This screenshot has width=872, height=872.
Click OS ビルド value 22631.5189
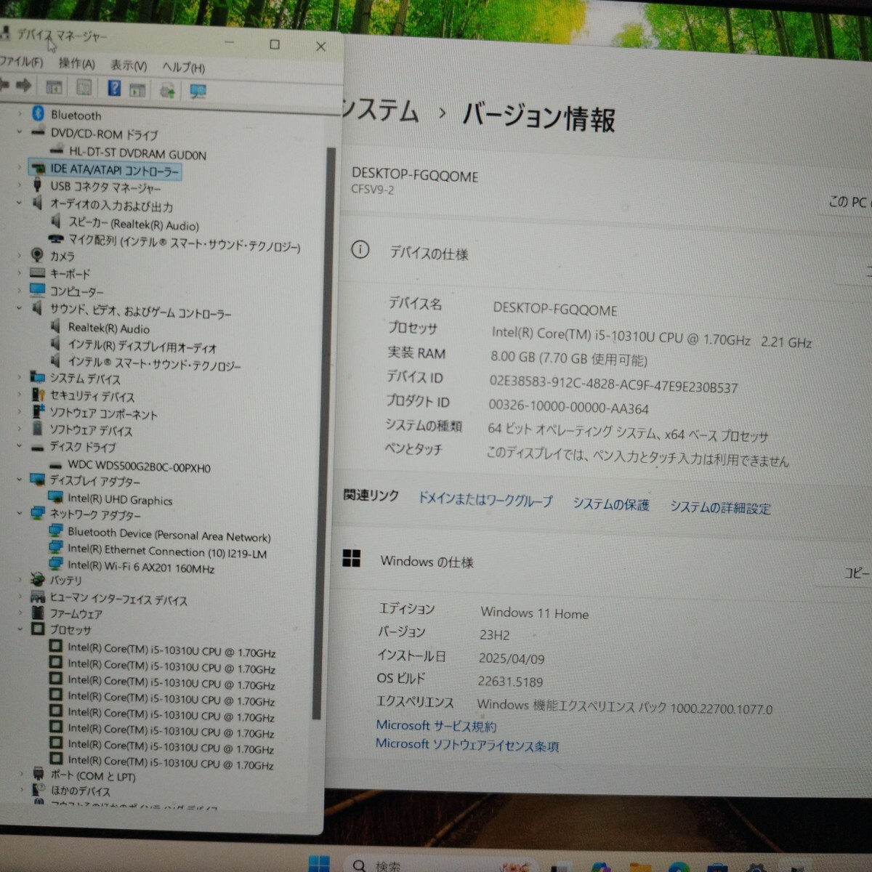pos(510,681)
